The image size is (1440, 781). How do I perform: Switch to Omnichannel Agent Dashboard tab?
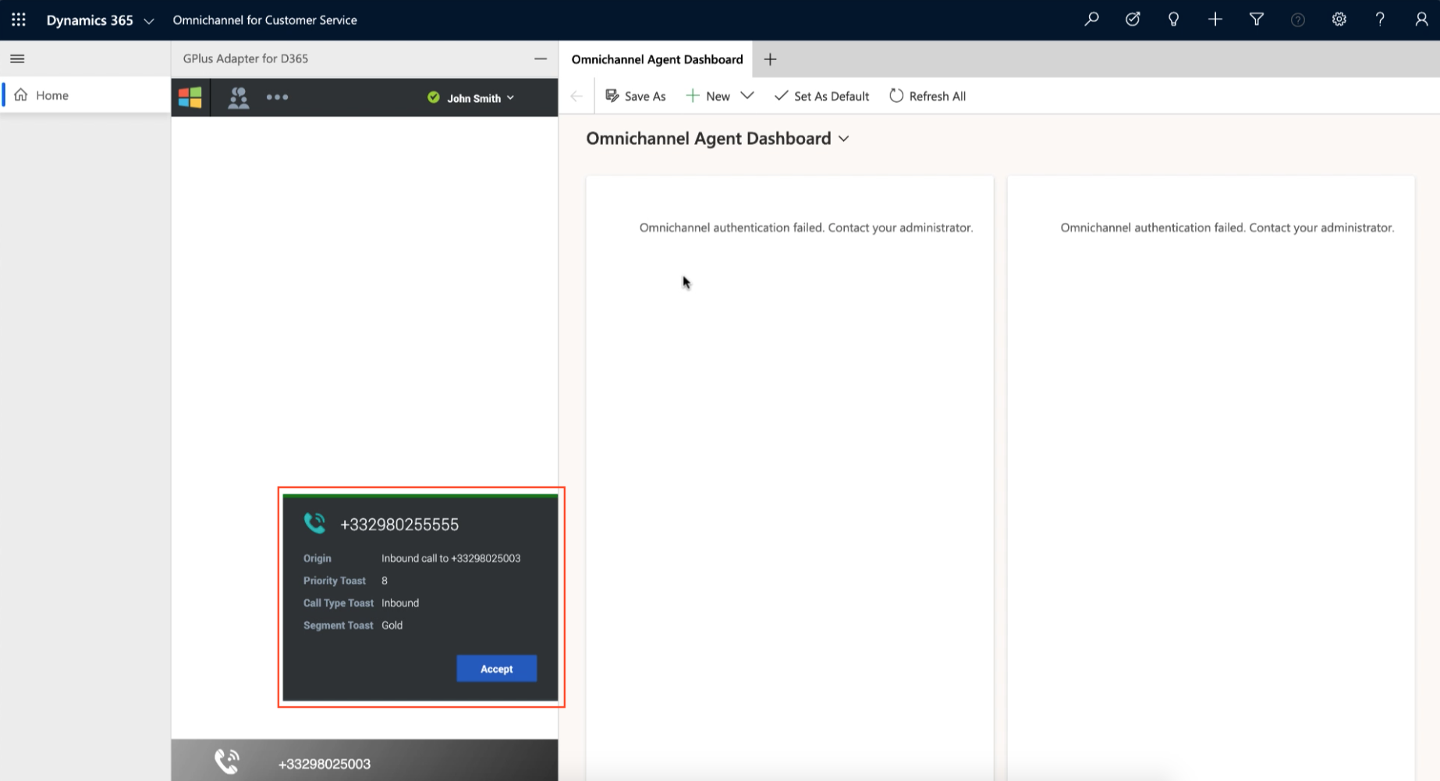[x=657, y=59]
